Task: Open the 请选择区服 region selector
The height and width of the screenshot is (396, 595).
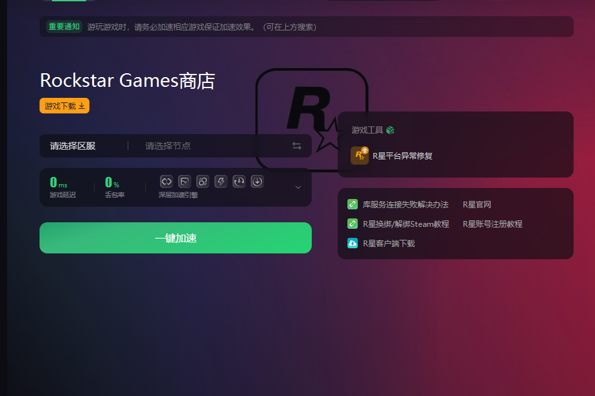Action: click(x=73, y=146)
